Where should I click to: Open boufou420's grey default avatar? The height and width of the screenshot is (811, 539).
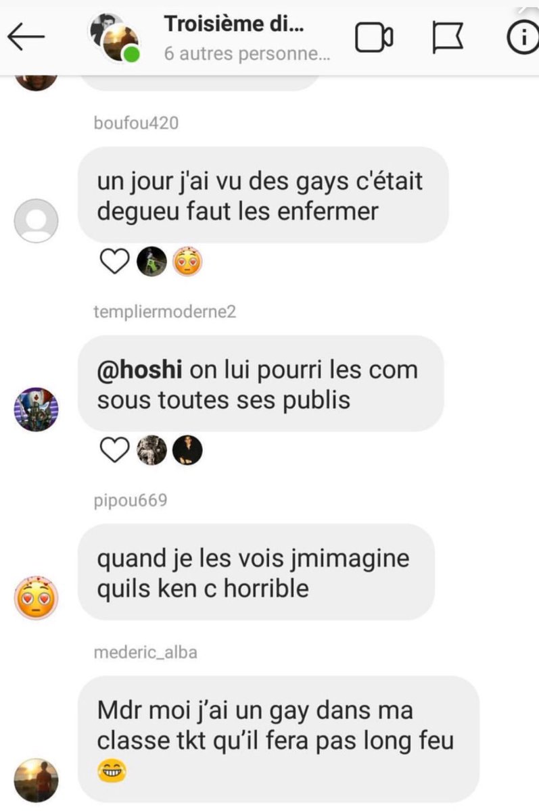(x=37, y=220)
